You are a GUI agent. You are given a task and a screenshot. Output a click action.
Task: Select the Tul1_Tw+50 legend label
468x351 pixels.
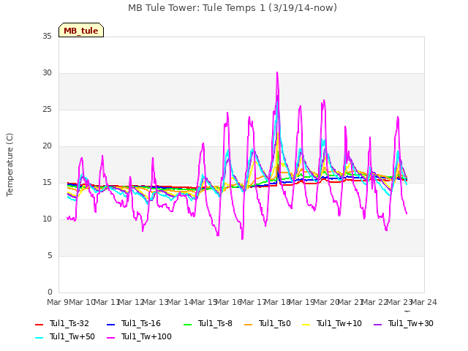click(x=72, y=336)
